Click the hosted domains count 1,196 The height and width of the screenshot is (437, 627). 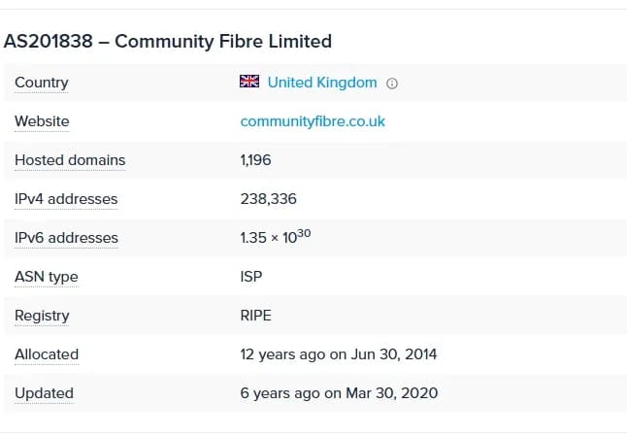point(257,160)
